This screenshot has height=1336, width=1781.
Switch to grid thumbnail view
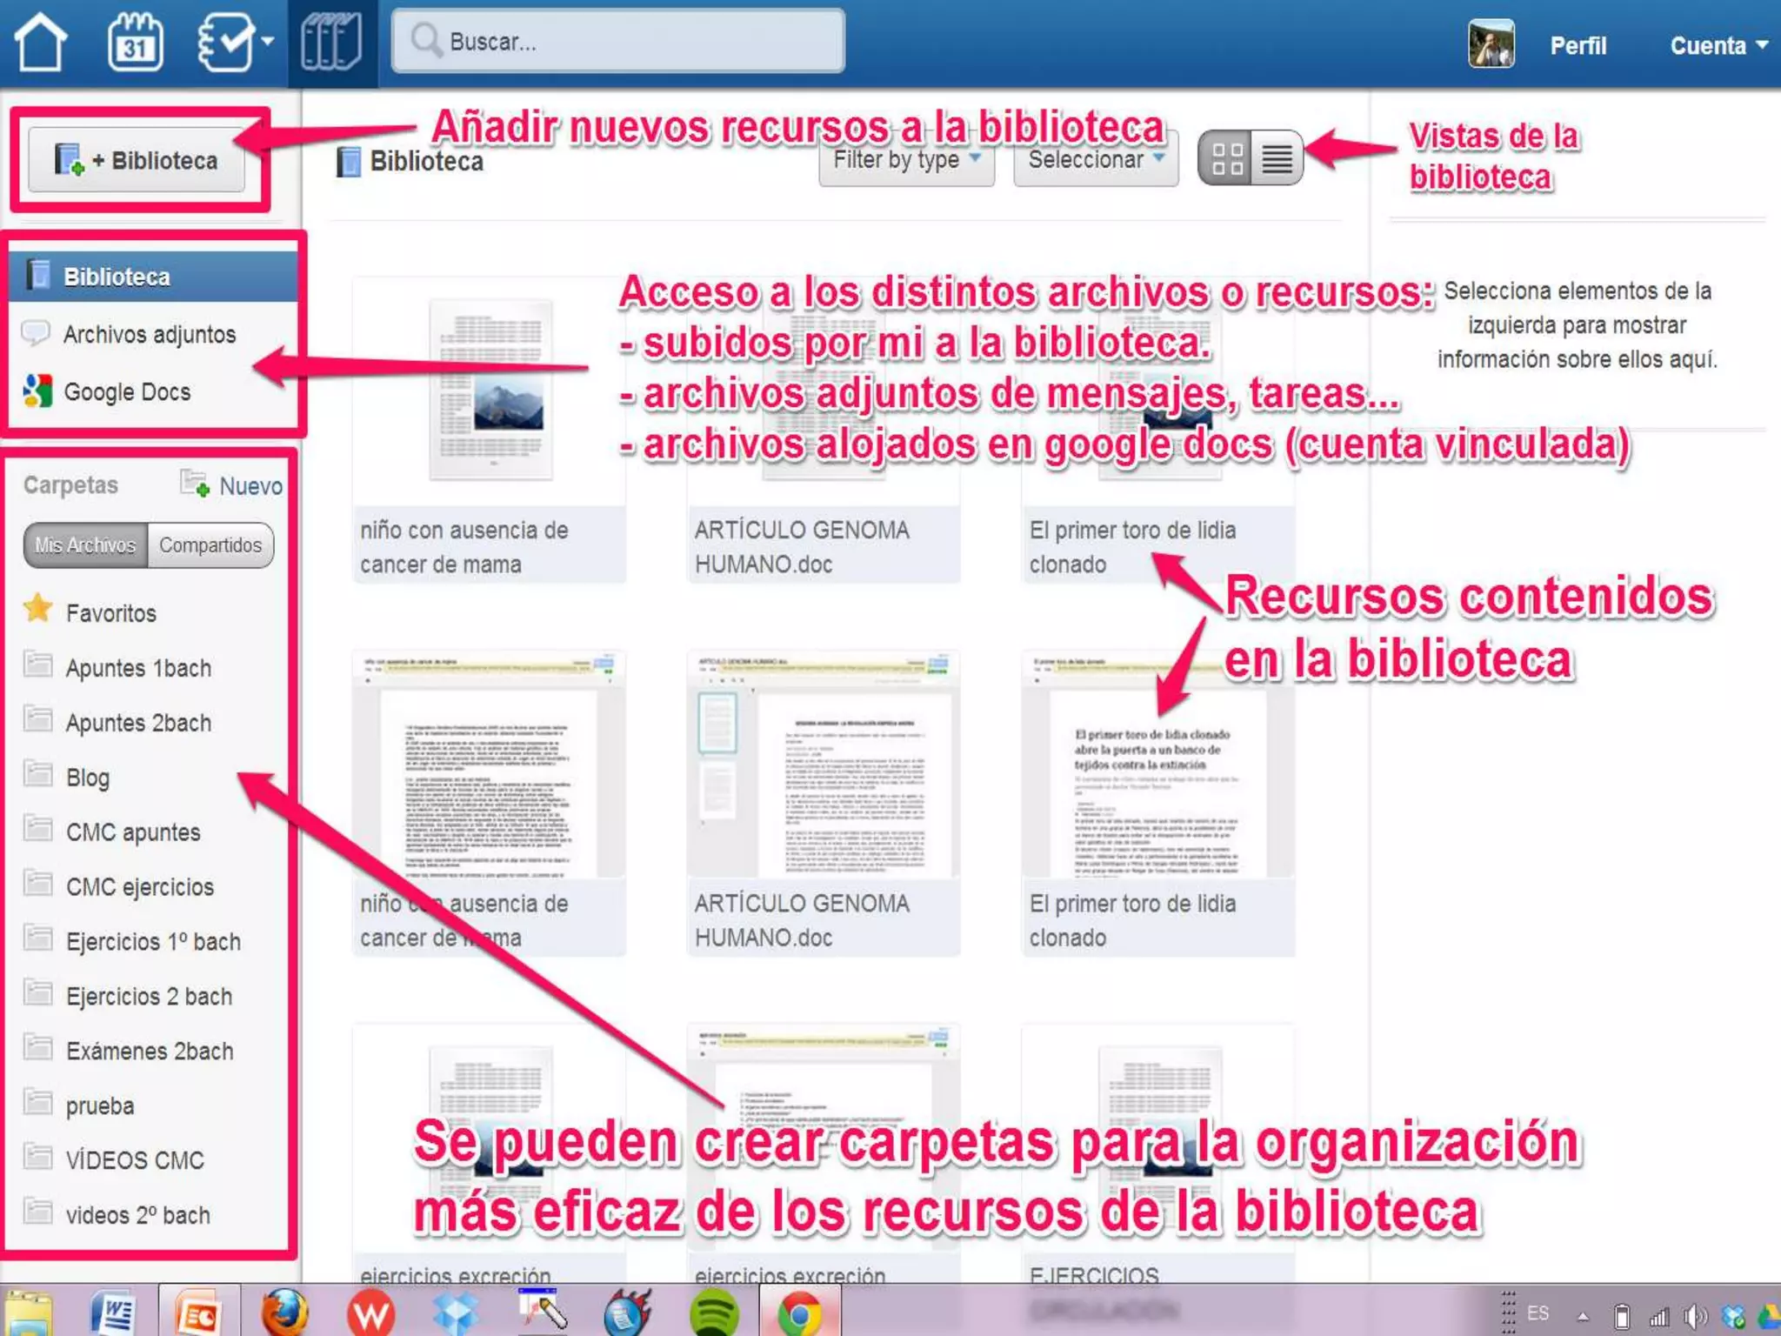click(x=1226, y=158)
